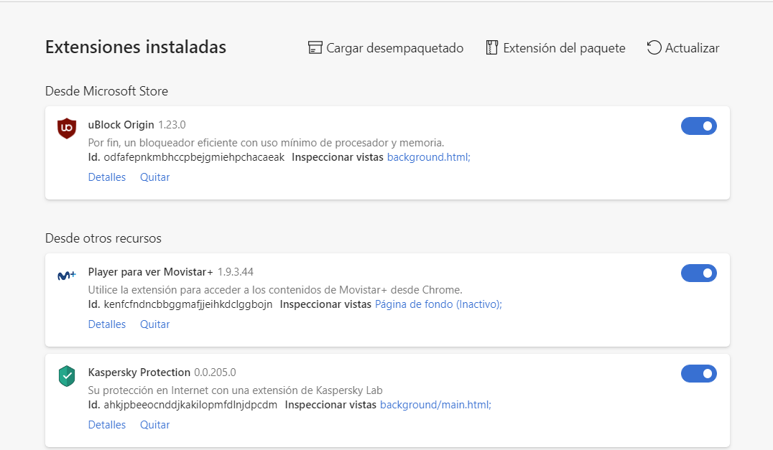Click the Cargar desempaquetado icon
Screen dimensions: 773x450
[315, 48]
